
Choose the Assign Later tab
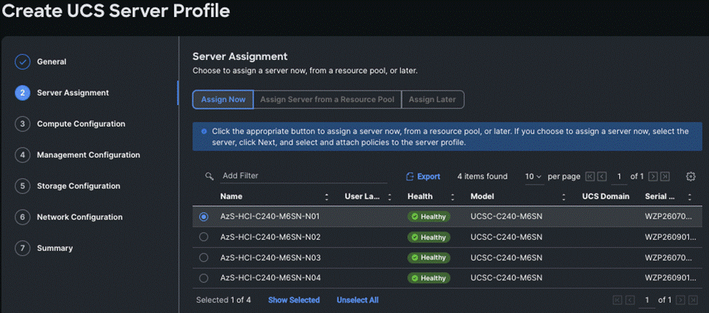[x=432, y=99]
